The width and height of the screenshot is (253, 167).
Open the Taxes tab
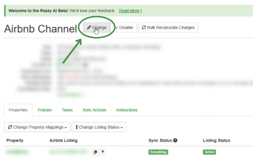click(x=67, y=110)
